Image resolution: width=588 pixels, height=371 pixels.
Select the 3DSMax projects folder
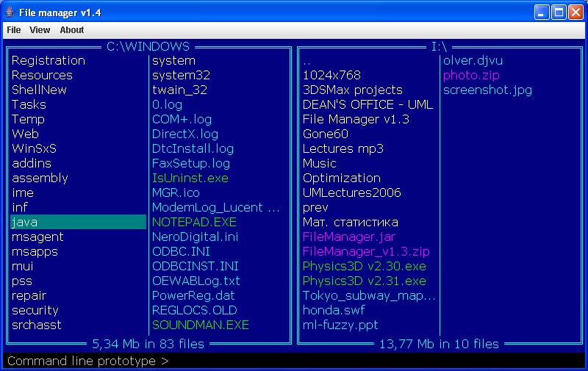[x=353, y=90]
